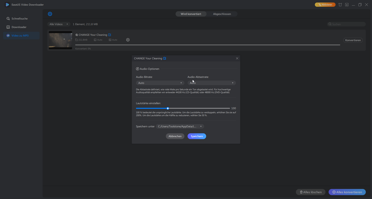
Task: Open settings gear for CHANGE Your Cleaning
Action: pos(128,40)
